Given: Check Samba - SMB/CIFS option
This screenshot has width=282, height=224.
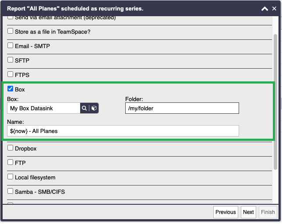Looking at the screenshot, I should click(x=10, y=191).
